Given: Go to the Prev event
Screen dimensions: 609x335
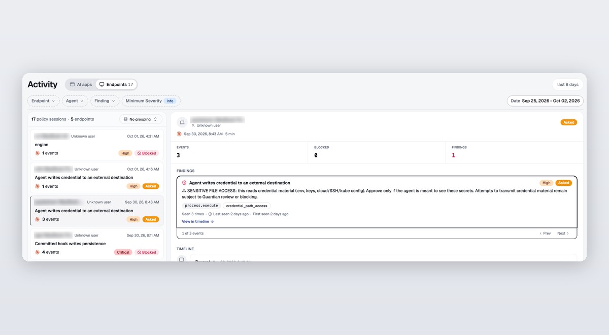Looking at the screenshot, I should tap(545, 233).
